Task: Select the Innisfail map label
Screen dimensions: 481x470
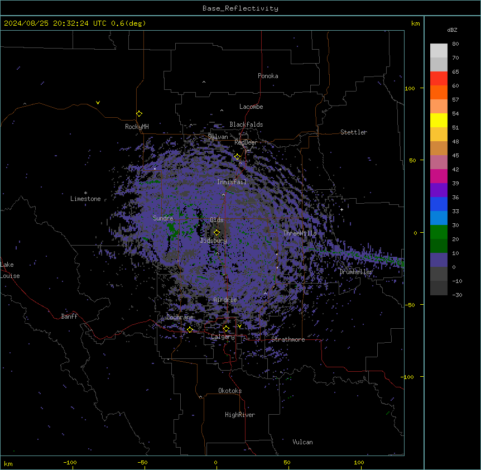Action: pyautogui.click(x=232, y=182)
